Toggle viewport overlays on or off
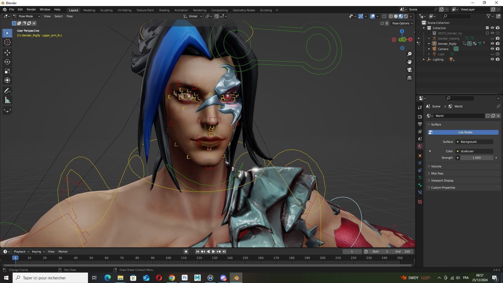Viewport: 503px width, 283px height. [373, 16]
